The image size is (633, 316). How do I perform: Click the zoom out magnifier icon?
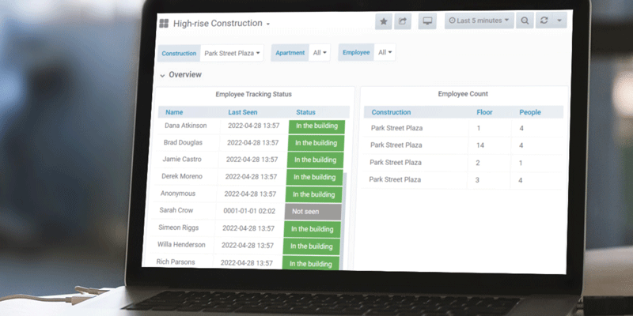point(525,21)
